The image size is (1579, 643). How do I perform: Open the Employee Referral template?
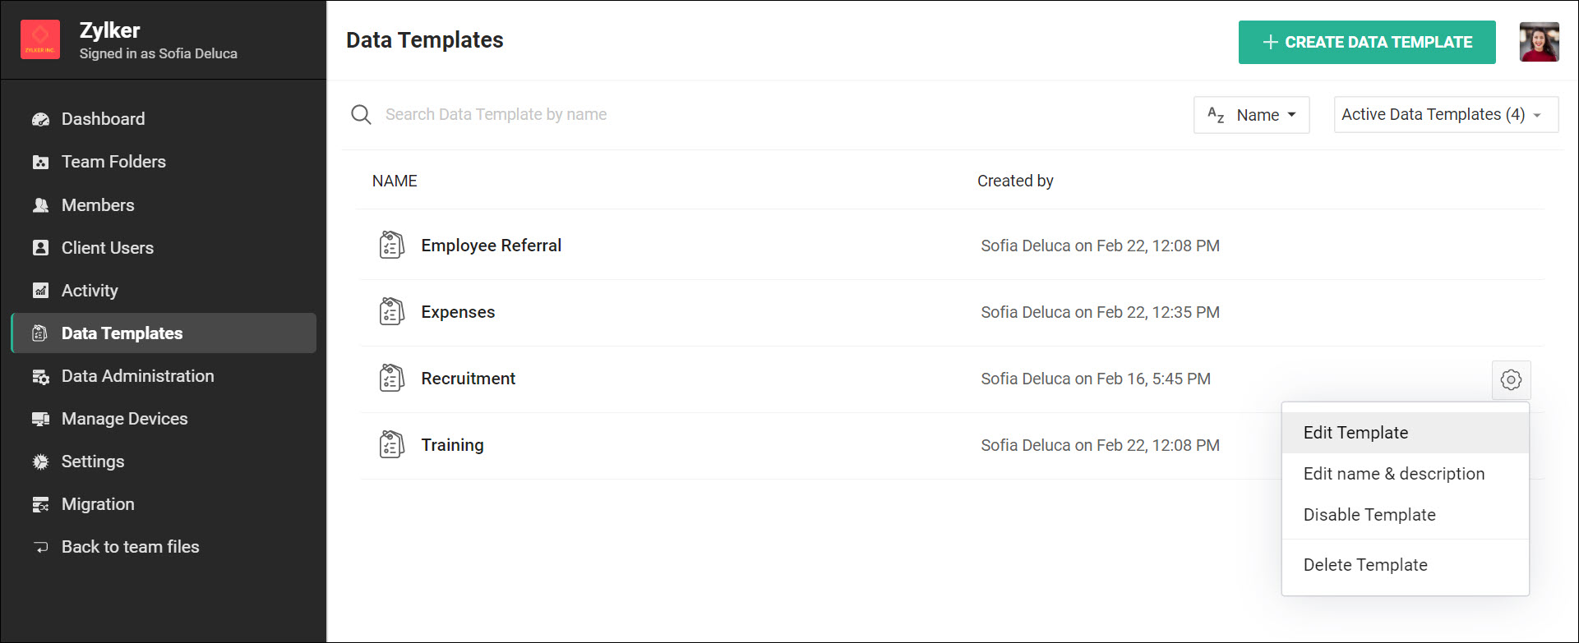(491, 246)
